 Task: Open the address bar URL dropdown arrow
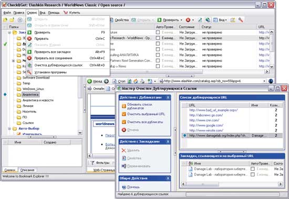[x=264, y=81]
